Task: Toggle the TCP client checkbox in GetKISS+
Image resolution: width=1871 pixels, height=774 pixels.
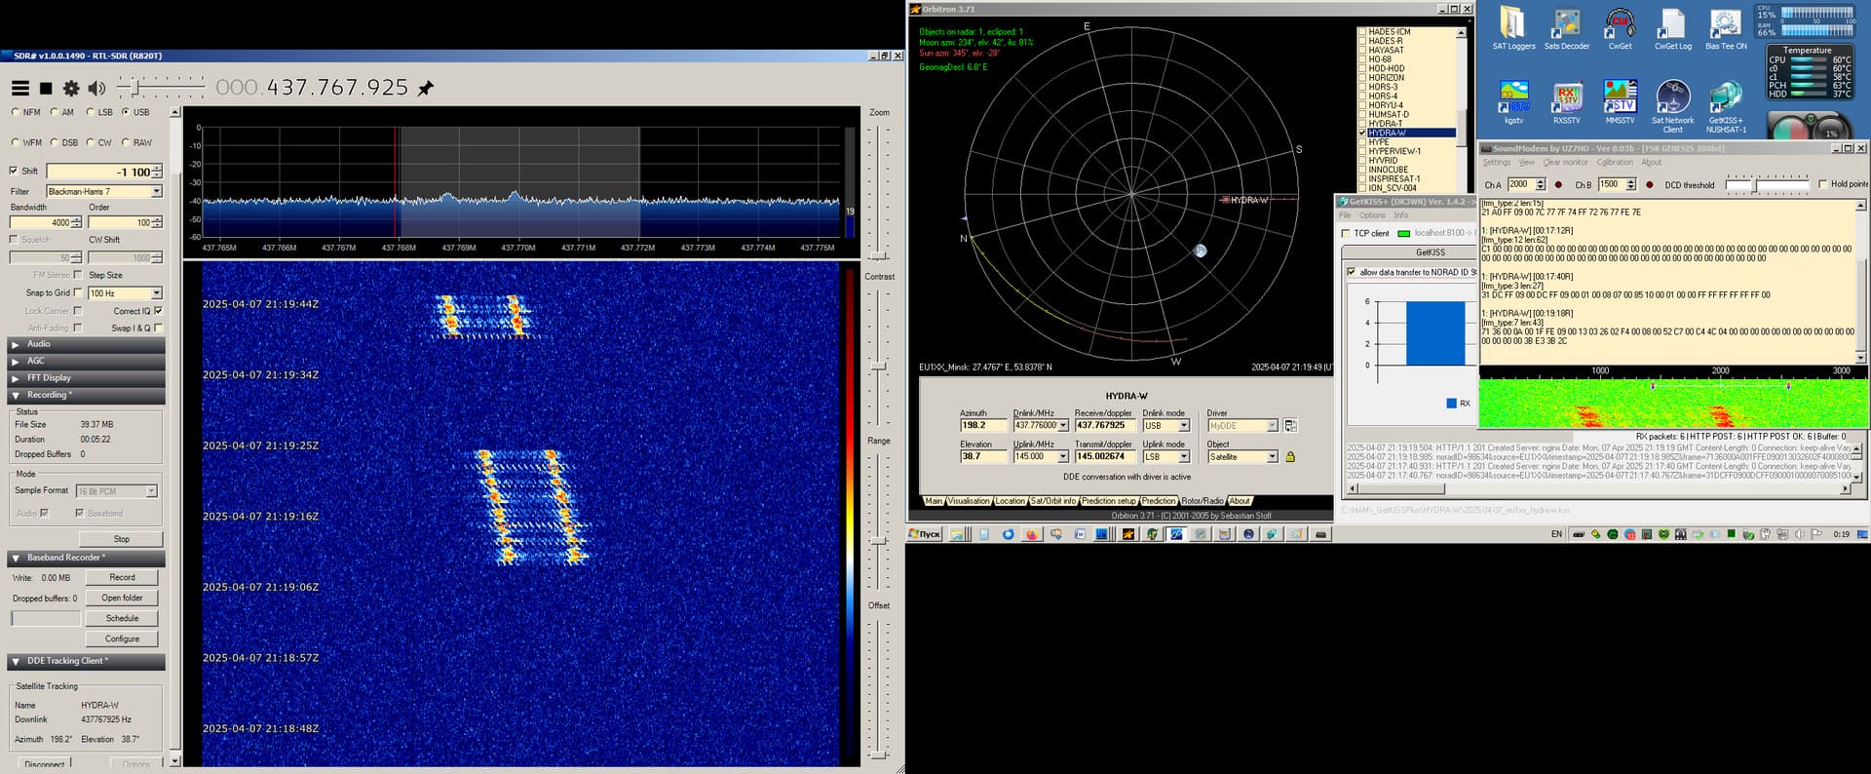Action: tap(1346, 233)
